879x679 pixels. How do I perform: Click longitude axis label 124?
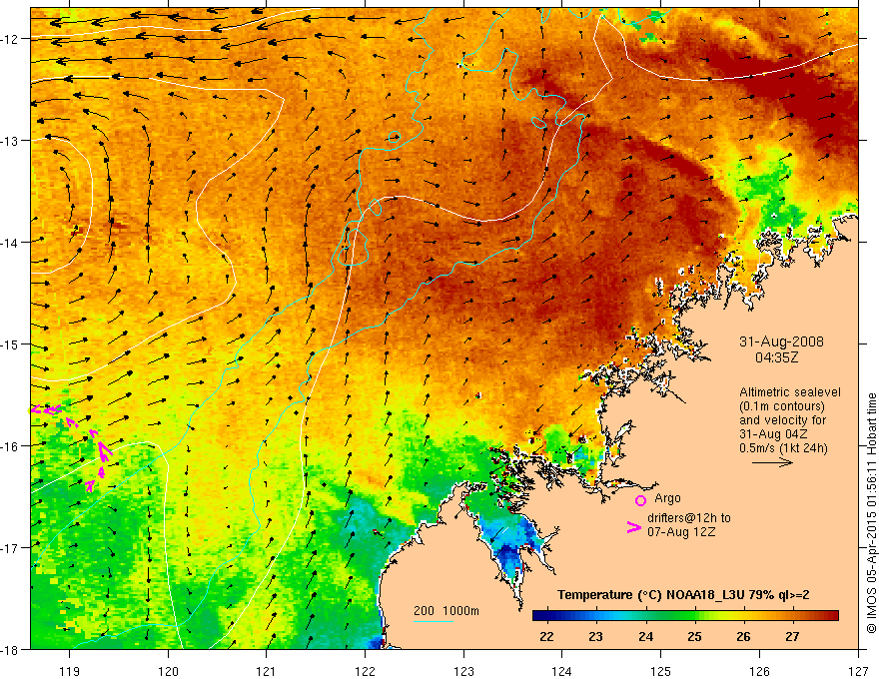(562, 672)
